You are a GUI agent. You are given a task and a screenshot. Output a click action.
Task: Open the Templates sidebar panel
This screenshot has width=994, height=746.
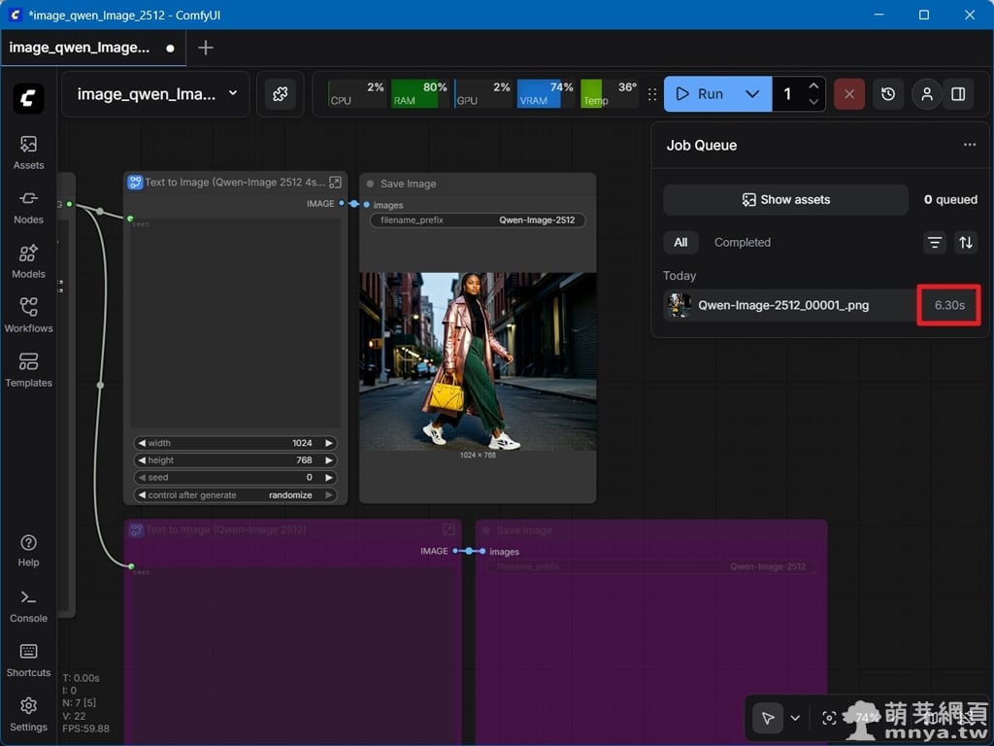pyautogui.click(x=28, y=370)
